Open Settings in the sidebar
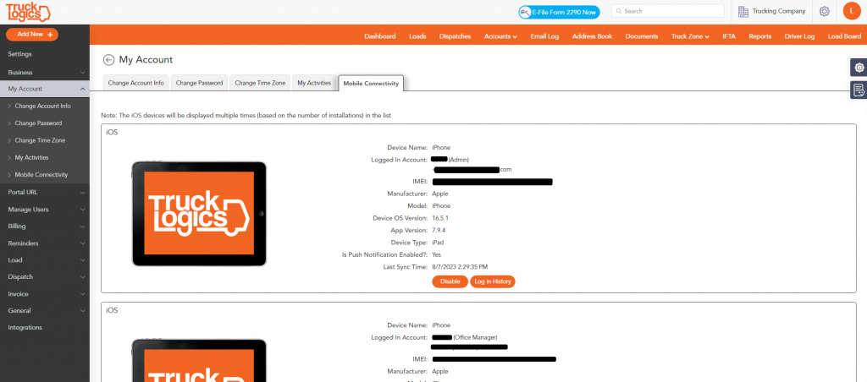 point(45,54)
